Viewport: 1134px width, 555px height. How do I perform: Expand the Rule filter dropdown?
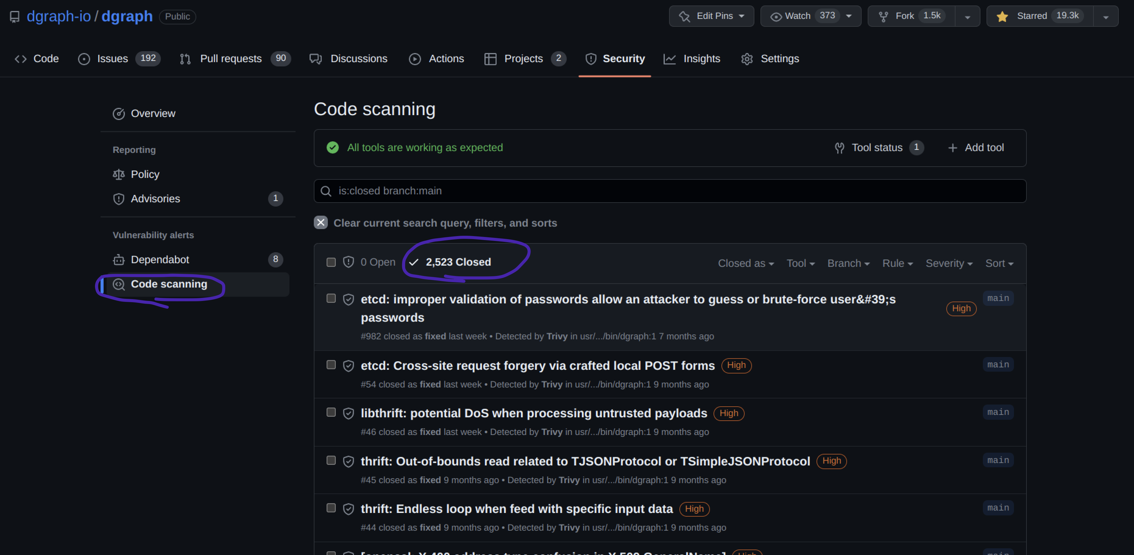point(898,263)
